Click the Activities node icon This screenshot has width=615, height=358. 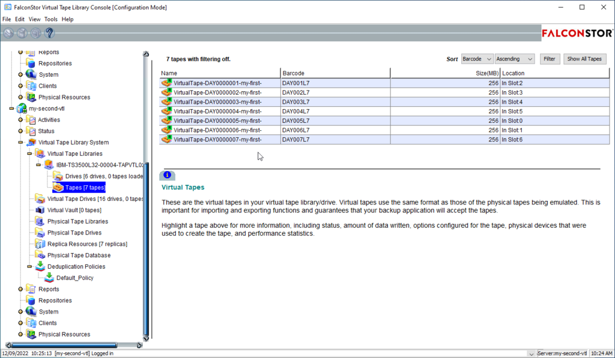pos(31,120)
